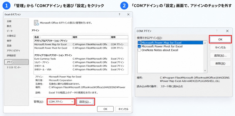Image resolution: width=235 pixels, height=116 pixels.
Task: Uncheck Microsoft Power Map for Excel checkbox
Action: coord(139,43)
